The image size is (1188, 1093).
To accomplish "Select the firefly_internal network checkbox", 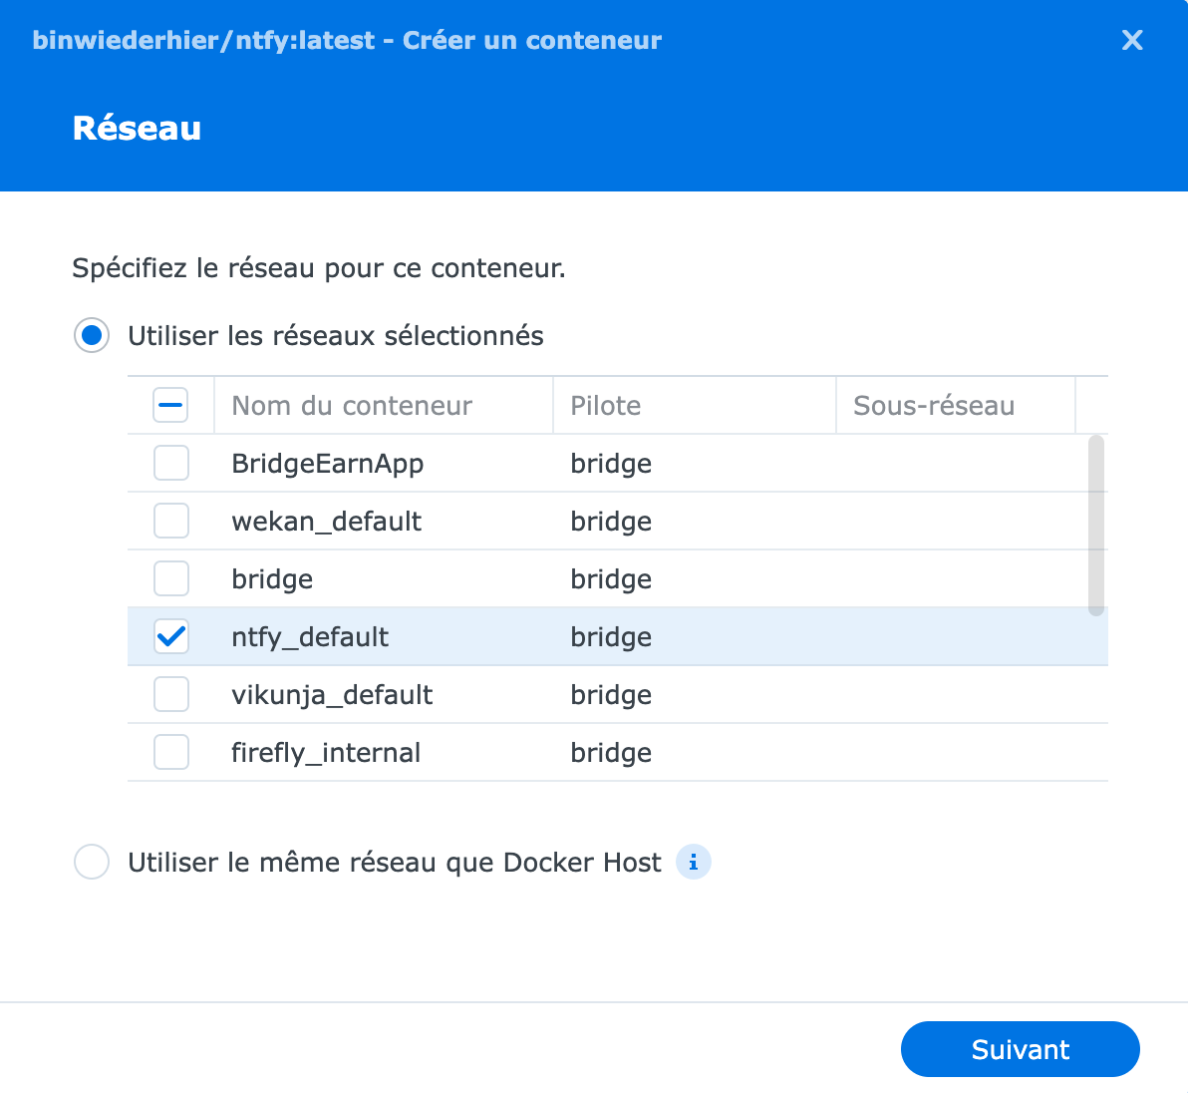I will tap(171, 752).
